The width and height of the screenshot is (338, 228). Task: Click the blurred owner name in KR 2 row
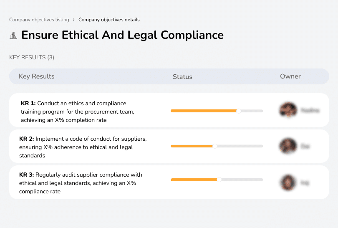[x=305, y=146]
